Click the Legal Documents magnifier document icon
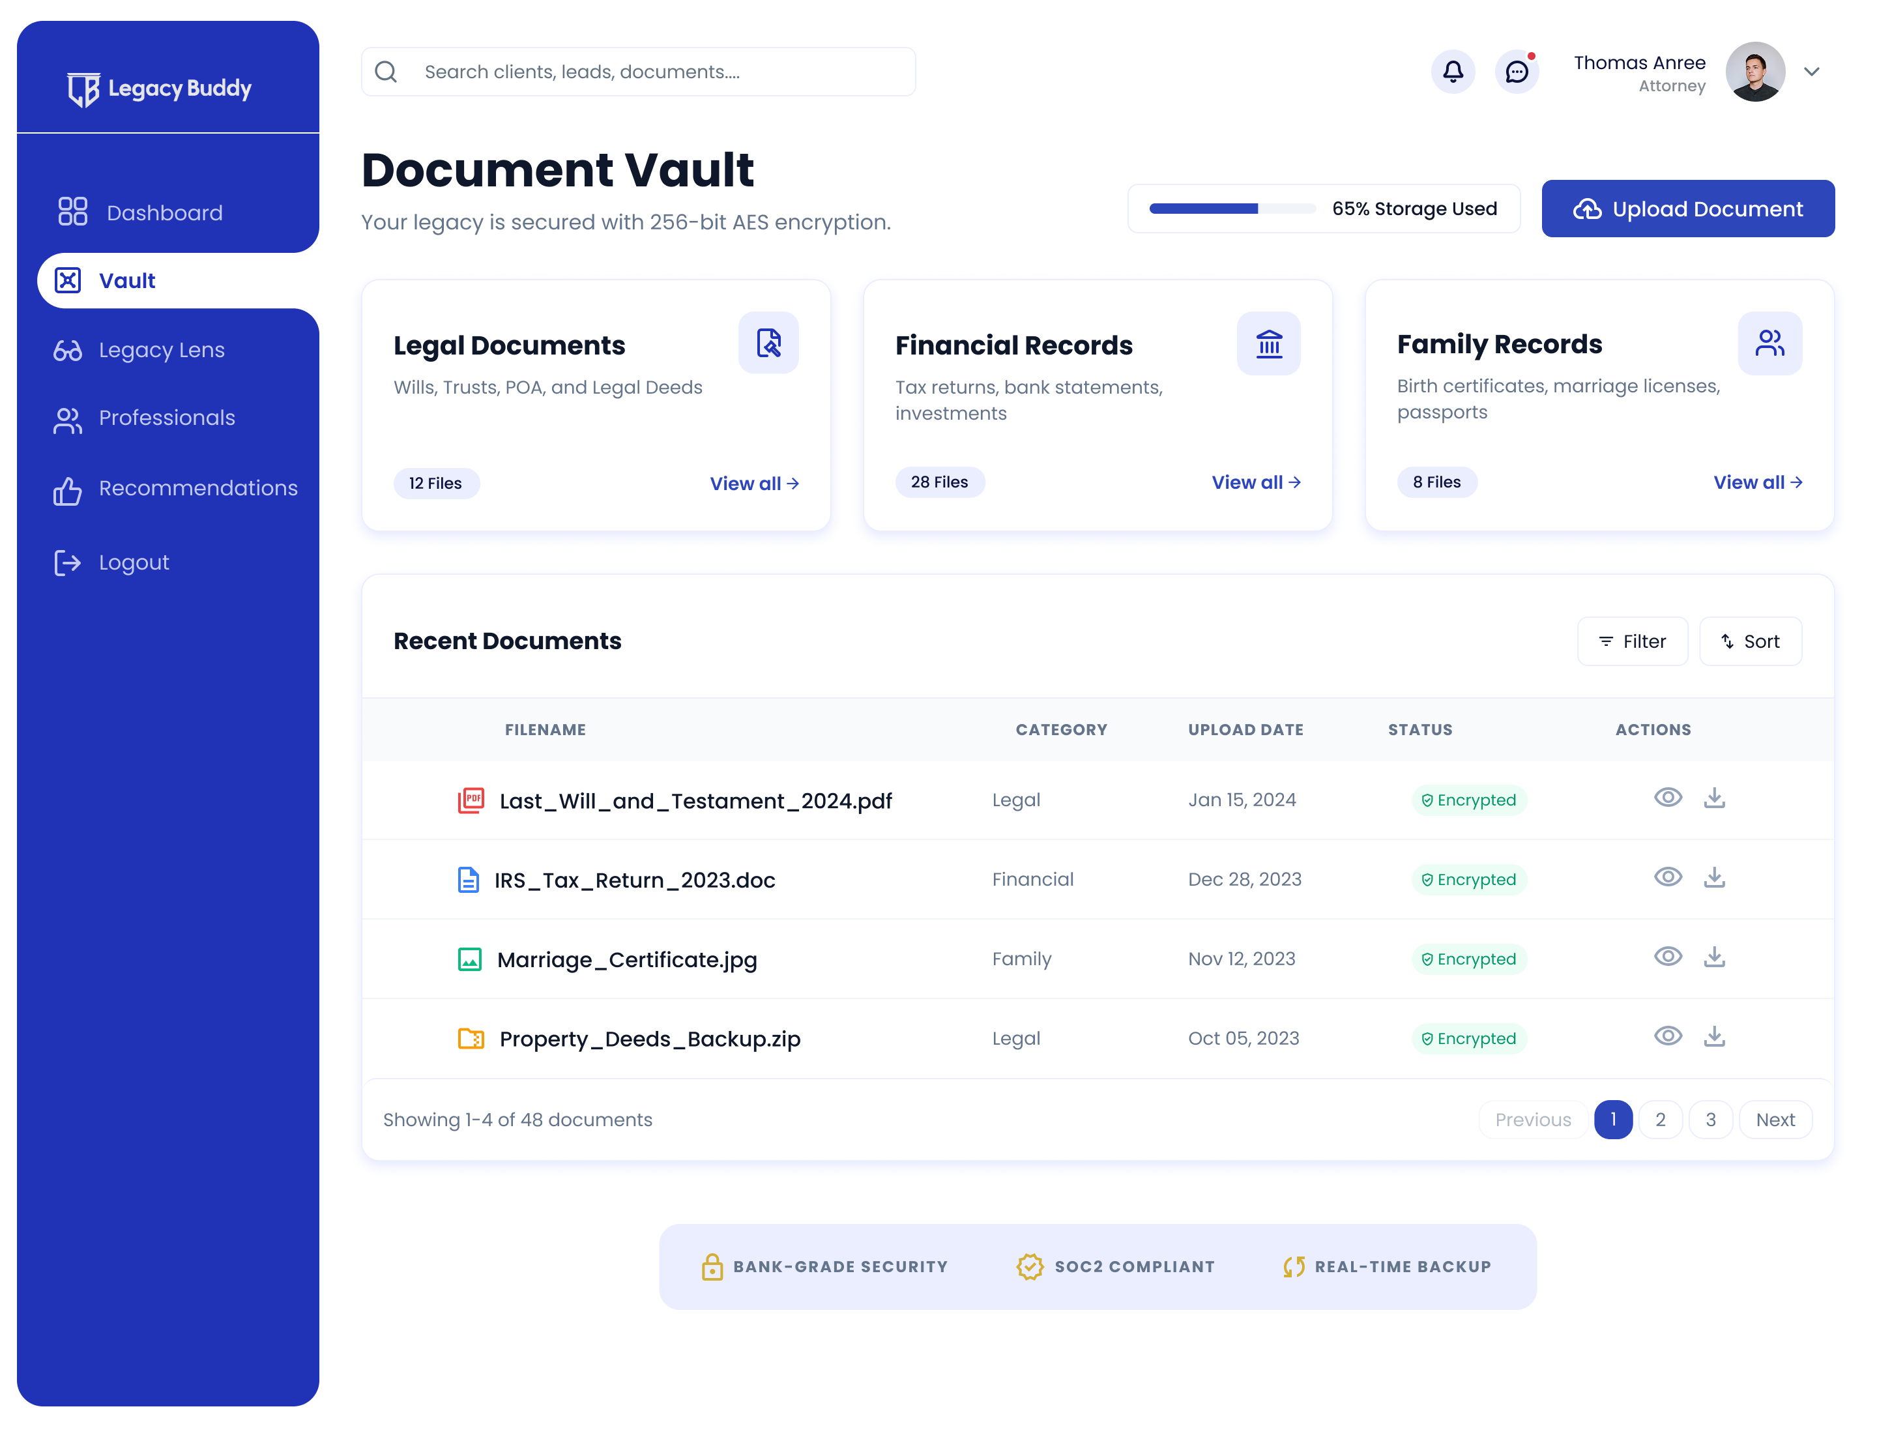This screenshot has height=1439, width=1877. [768, 343]
